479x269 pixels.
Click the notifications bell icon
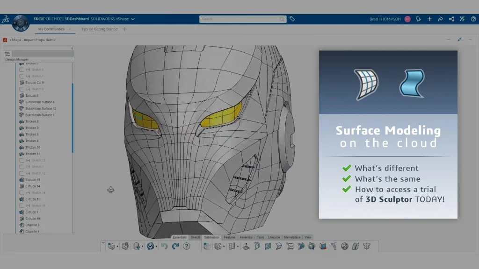(419, 19)
